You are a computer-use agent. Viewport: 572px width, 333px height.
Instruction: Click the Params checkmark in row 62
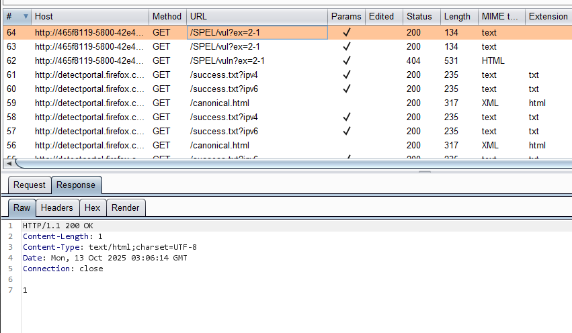coord(347,60)
